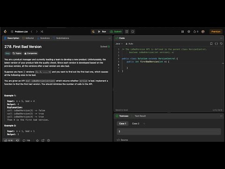Dislike the problem thumbs down
The width and height of the screenshot is (225, 169).
pos(17,140)
